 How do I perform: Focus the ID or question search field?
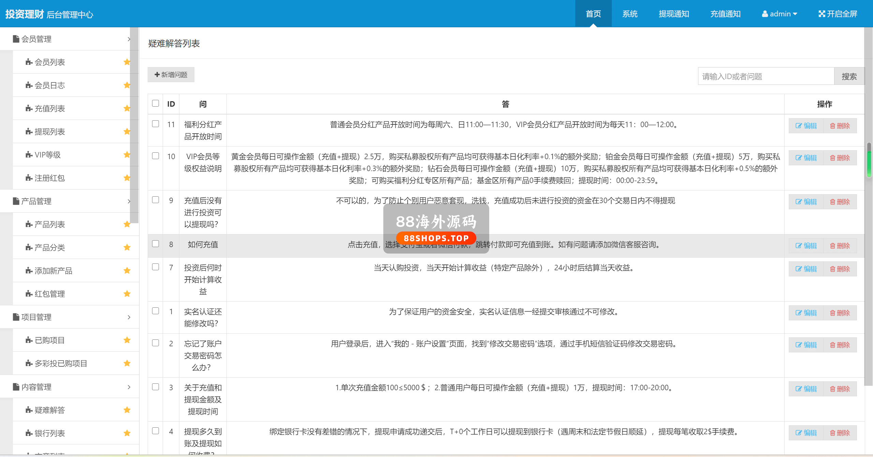click(x=766, y=76)
